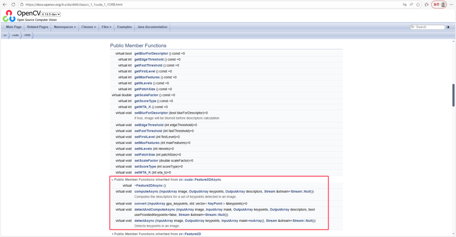Go to the cuda breadcrumb
Screen dimensions: 456x237
(x=16, y=35)
